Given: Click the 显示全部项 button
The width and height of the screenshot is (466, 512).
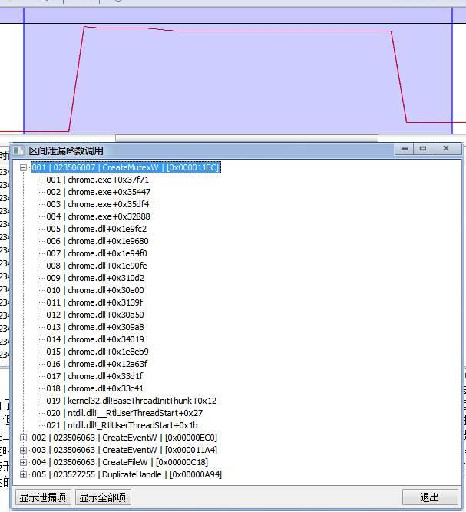Looking at the screenshot, I should [103, 497].
